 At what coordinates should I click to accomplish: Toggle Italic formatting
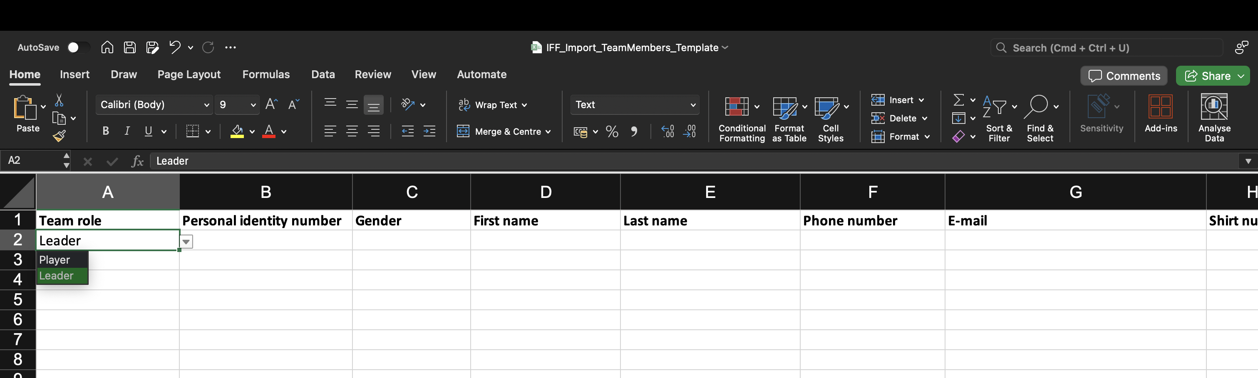[127, 131]
